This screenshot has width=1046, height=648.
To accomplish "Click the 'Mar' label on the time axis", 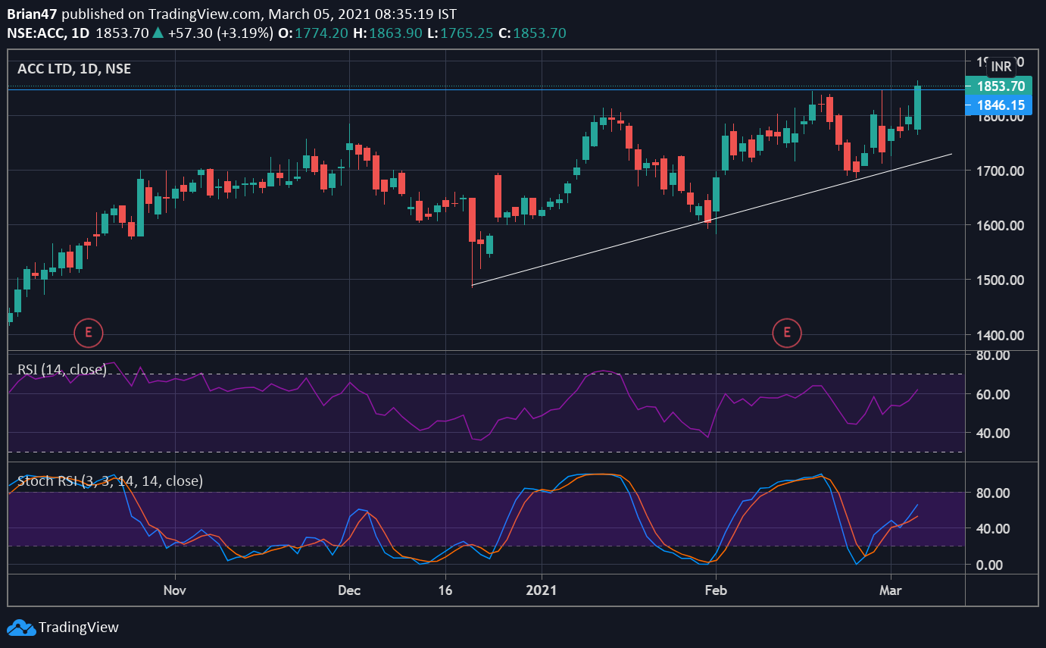I will click(x=890, y=589).
